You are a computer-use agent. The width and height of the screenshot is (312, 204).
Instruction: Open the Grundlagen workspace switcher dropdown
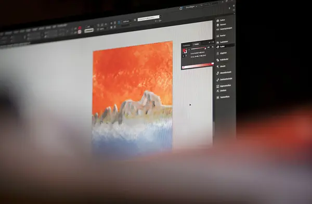(191, 7)
